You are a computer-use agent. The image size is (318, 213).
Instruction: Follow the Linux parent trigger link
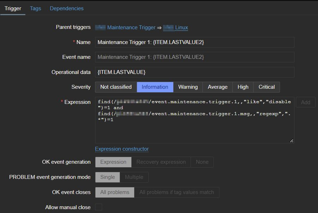point(181,27)
